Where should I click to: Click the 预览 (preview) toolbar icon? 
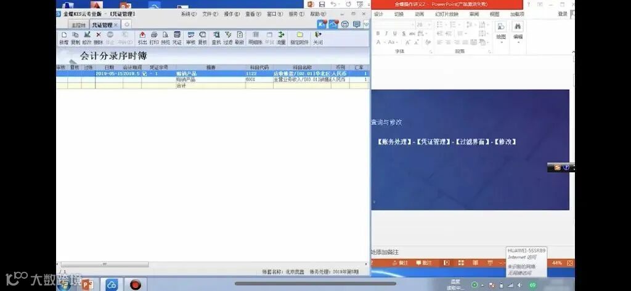(165, 38)
